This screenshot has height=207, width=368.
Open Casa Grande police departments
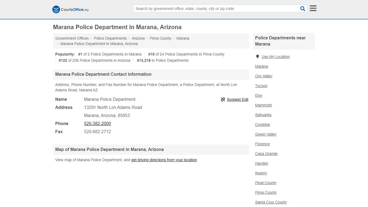pos(266,154)
